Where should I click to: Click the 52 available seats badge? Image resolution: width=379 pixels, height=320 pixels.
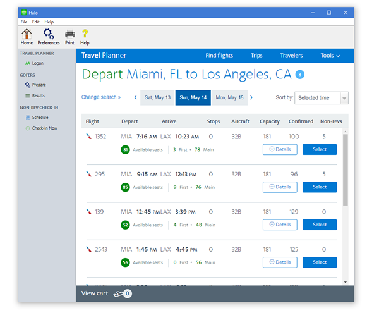coord(125,225)
